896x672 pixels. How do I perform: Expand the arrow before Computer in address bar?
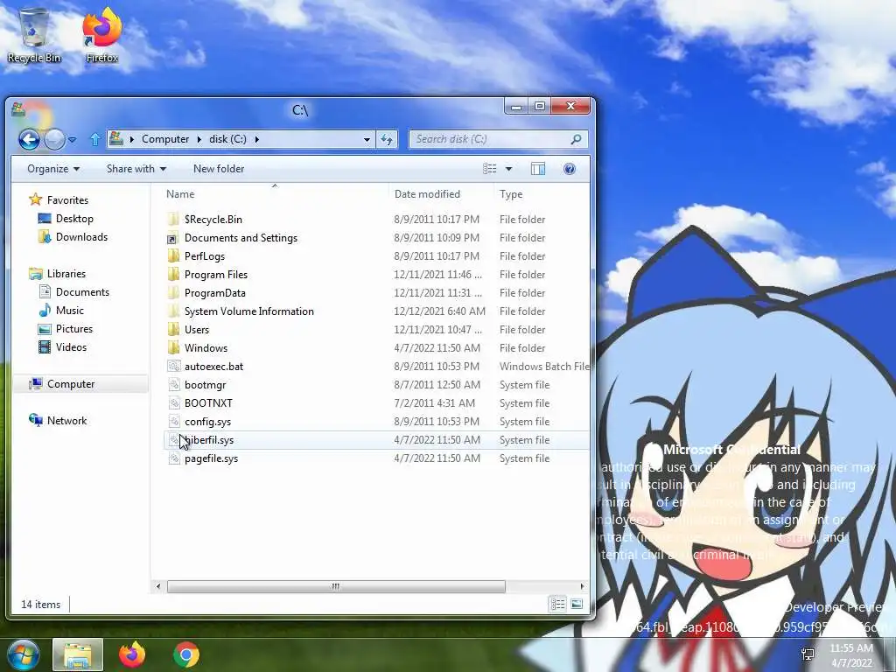132,139
